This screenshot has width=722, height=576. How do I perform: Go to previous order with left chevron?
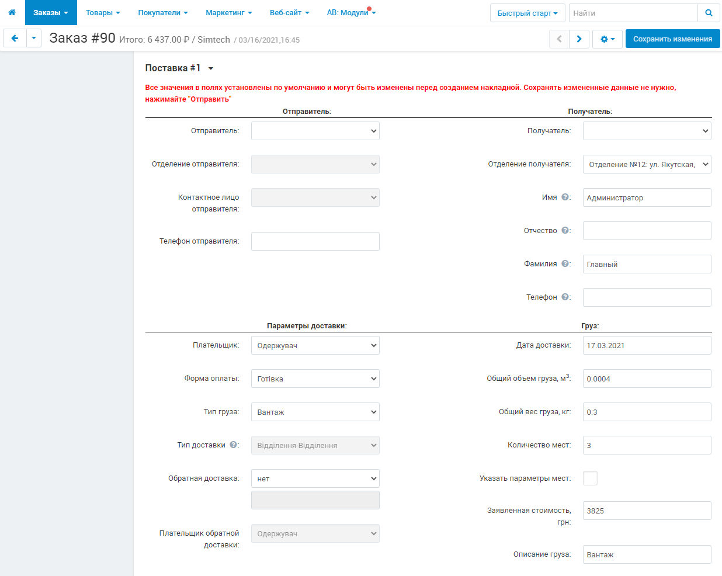[559, 39]
